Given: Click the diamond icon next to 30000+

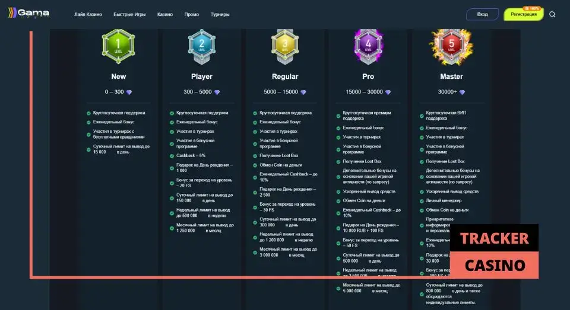Looking at the screenshot, I should tap(462, 92).
